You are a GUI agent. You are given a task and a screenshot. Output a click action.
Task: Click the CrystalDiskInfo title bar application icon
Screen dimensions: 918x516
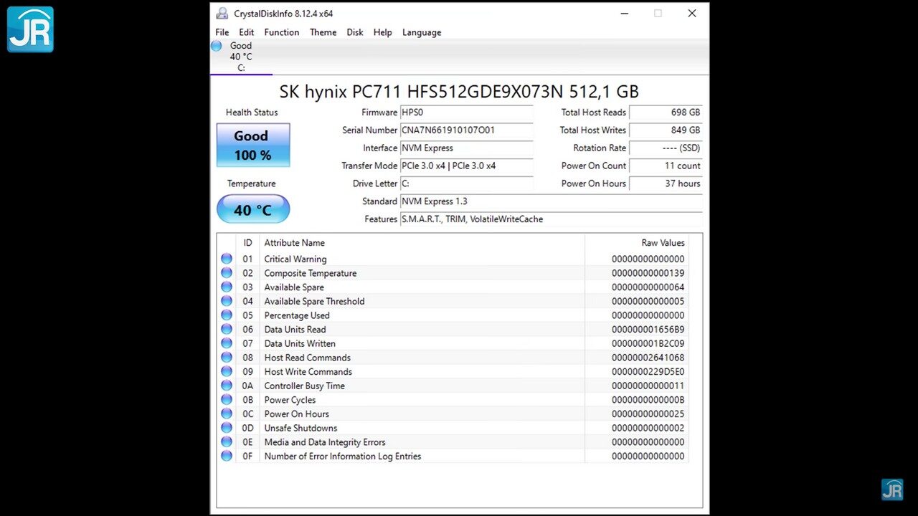pos(222,13)
